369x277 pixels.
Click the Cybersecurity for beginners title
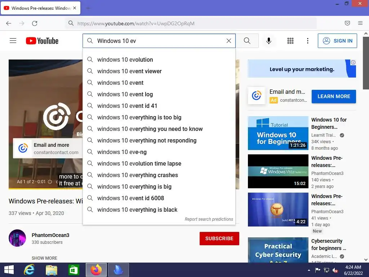329,245
